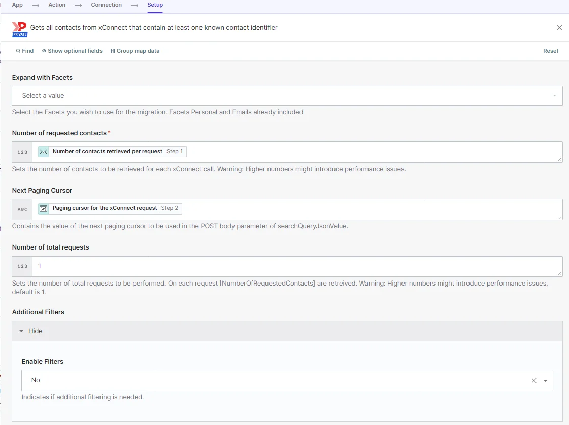This screenshot has height=425, width=569.
Task: Click the Number of total requests label
Action: click(x=50, y=247)
